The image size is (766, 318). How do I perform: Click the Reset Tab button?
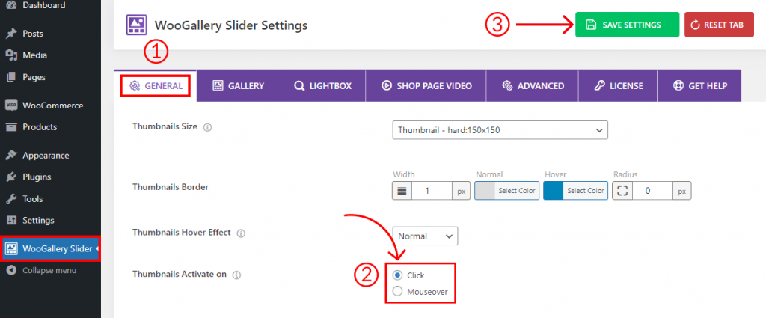719,25
